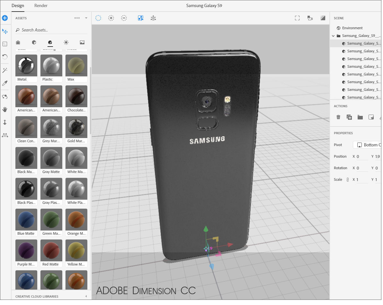
Task: Choose the Gold Marble material
Action: pos(76,130)
